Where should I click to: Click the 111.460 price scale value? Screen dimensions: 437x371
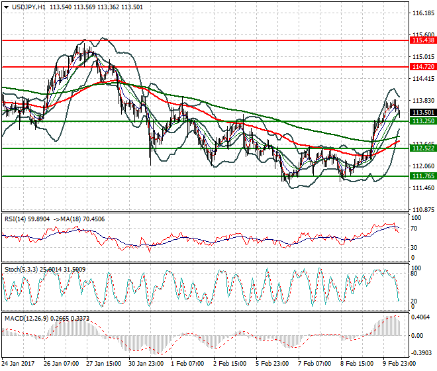tap(423, 187)
